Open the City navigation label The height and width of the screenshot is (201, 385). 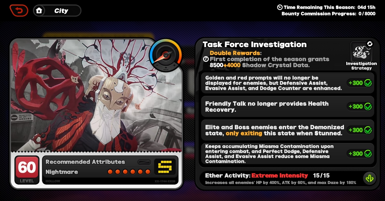tap(61, 11)
